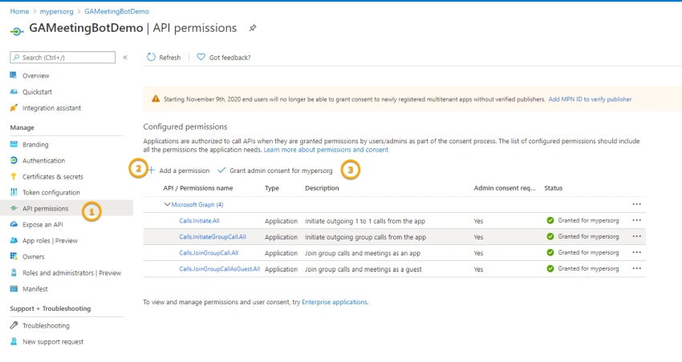
Task: Navigate to mypersorg breadcrumb
Action: coord(56,11)
